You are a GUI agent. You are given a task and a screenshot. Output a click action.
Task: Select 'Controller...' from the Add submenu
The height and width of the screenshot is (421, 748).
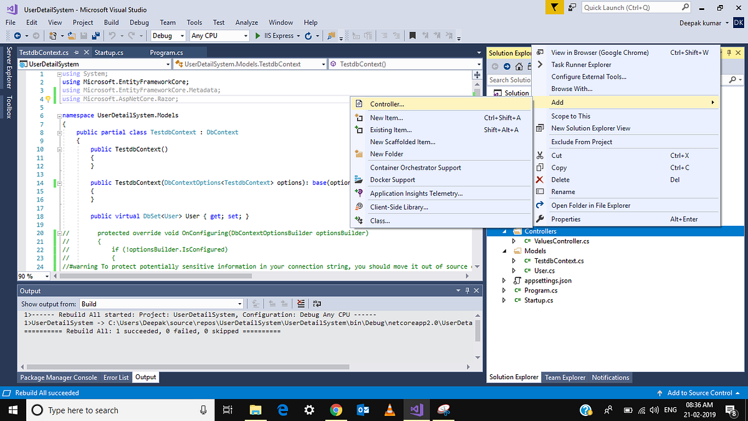coord(386,104)
